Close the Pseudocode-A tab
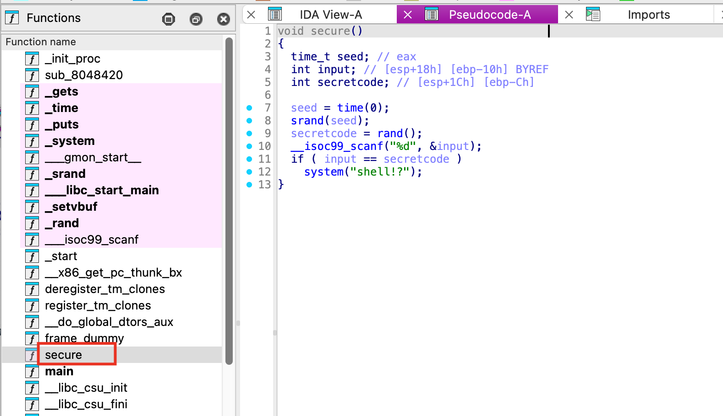This screenshot has height=416, width=723. pos(408,15)
